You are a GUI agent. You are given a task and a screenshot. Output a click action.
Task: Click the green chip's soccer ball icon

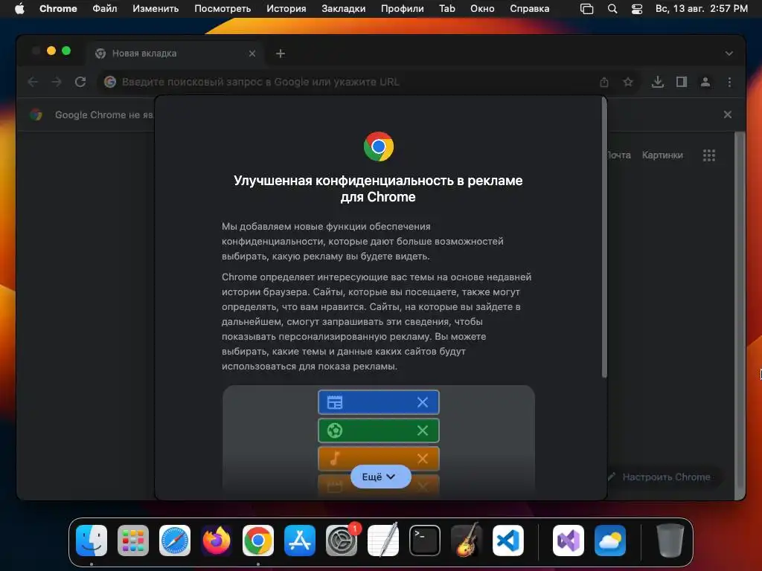pyautogui.click(x=335, y=430)
